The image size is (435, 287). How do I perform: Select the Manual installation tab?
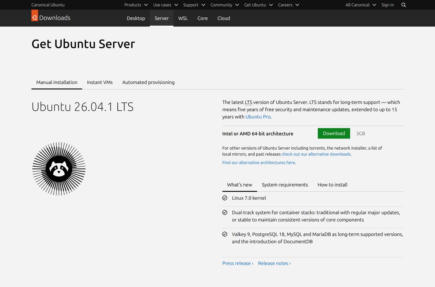pos(57,82)
